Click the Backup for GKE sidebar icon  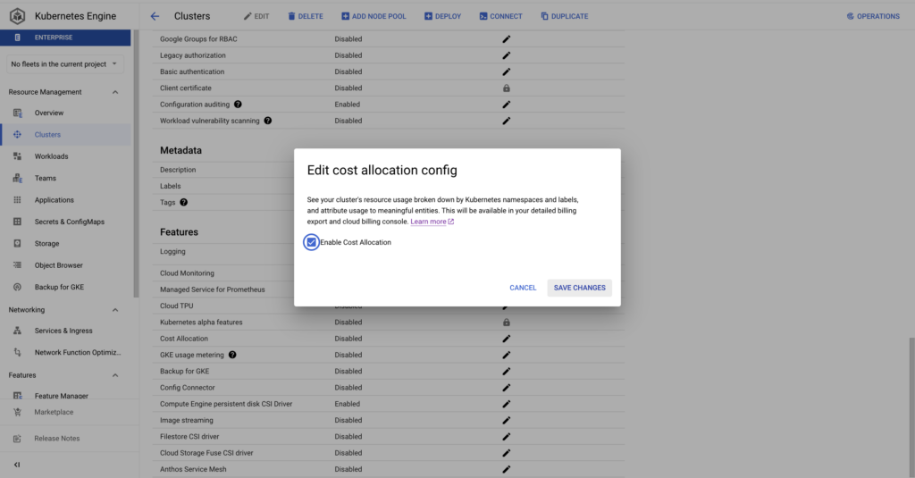click(18, 287)
